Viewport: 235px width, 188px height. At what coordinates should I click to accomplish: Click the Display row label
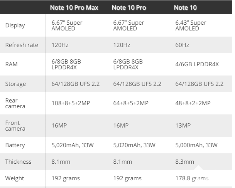coord(15,25)
